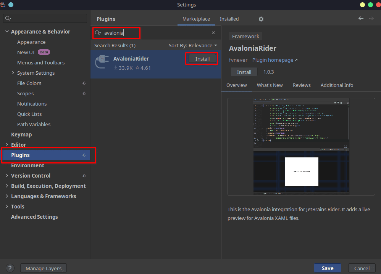Expand Build, Execution, Deployment section
Image resolution: width=381 pixels, height=274 pixels.
tap(7, 186)
